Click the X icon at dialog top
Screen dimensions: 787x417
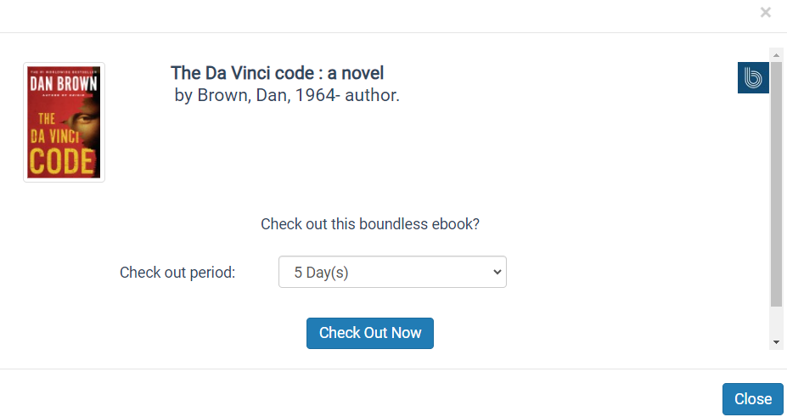pos(765,13)
